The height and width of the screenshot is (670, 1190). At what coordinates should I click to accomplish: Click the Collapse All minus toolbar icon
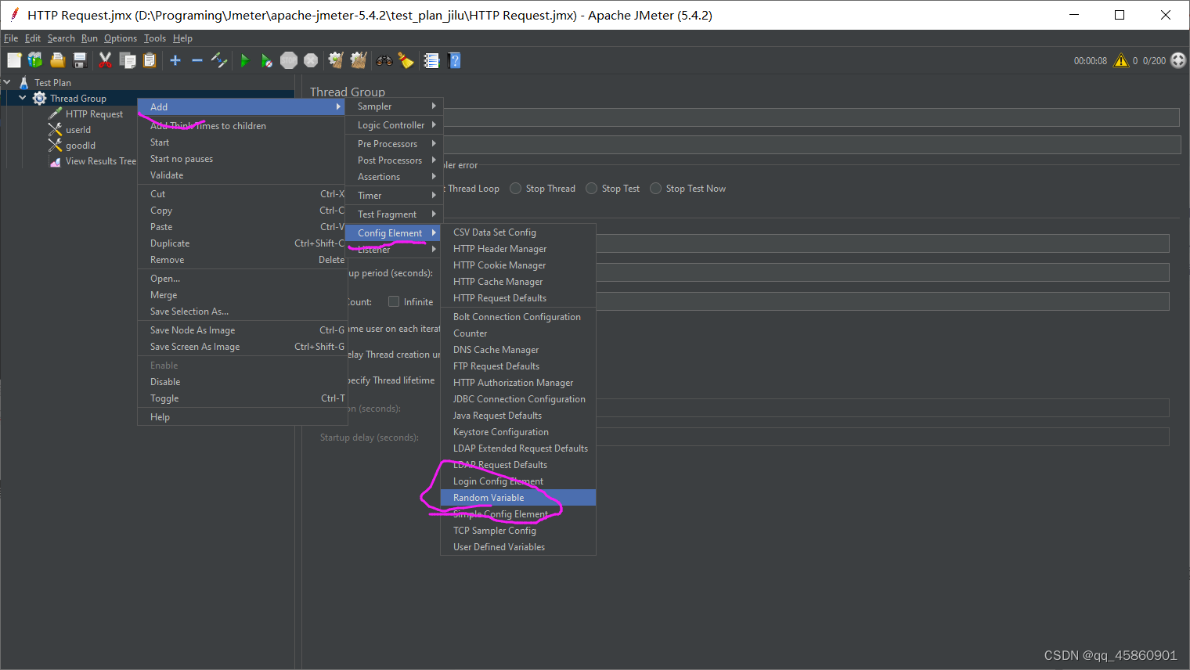pos(197,60)
